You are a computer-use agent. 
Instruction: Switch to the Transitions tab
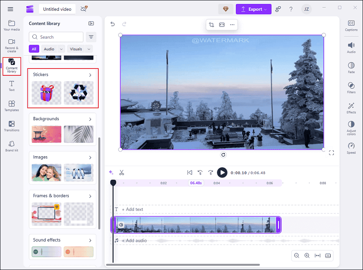(x=12, y=126)
